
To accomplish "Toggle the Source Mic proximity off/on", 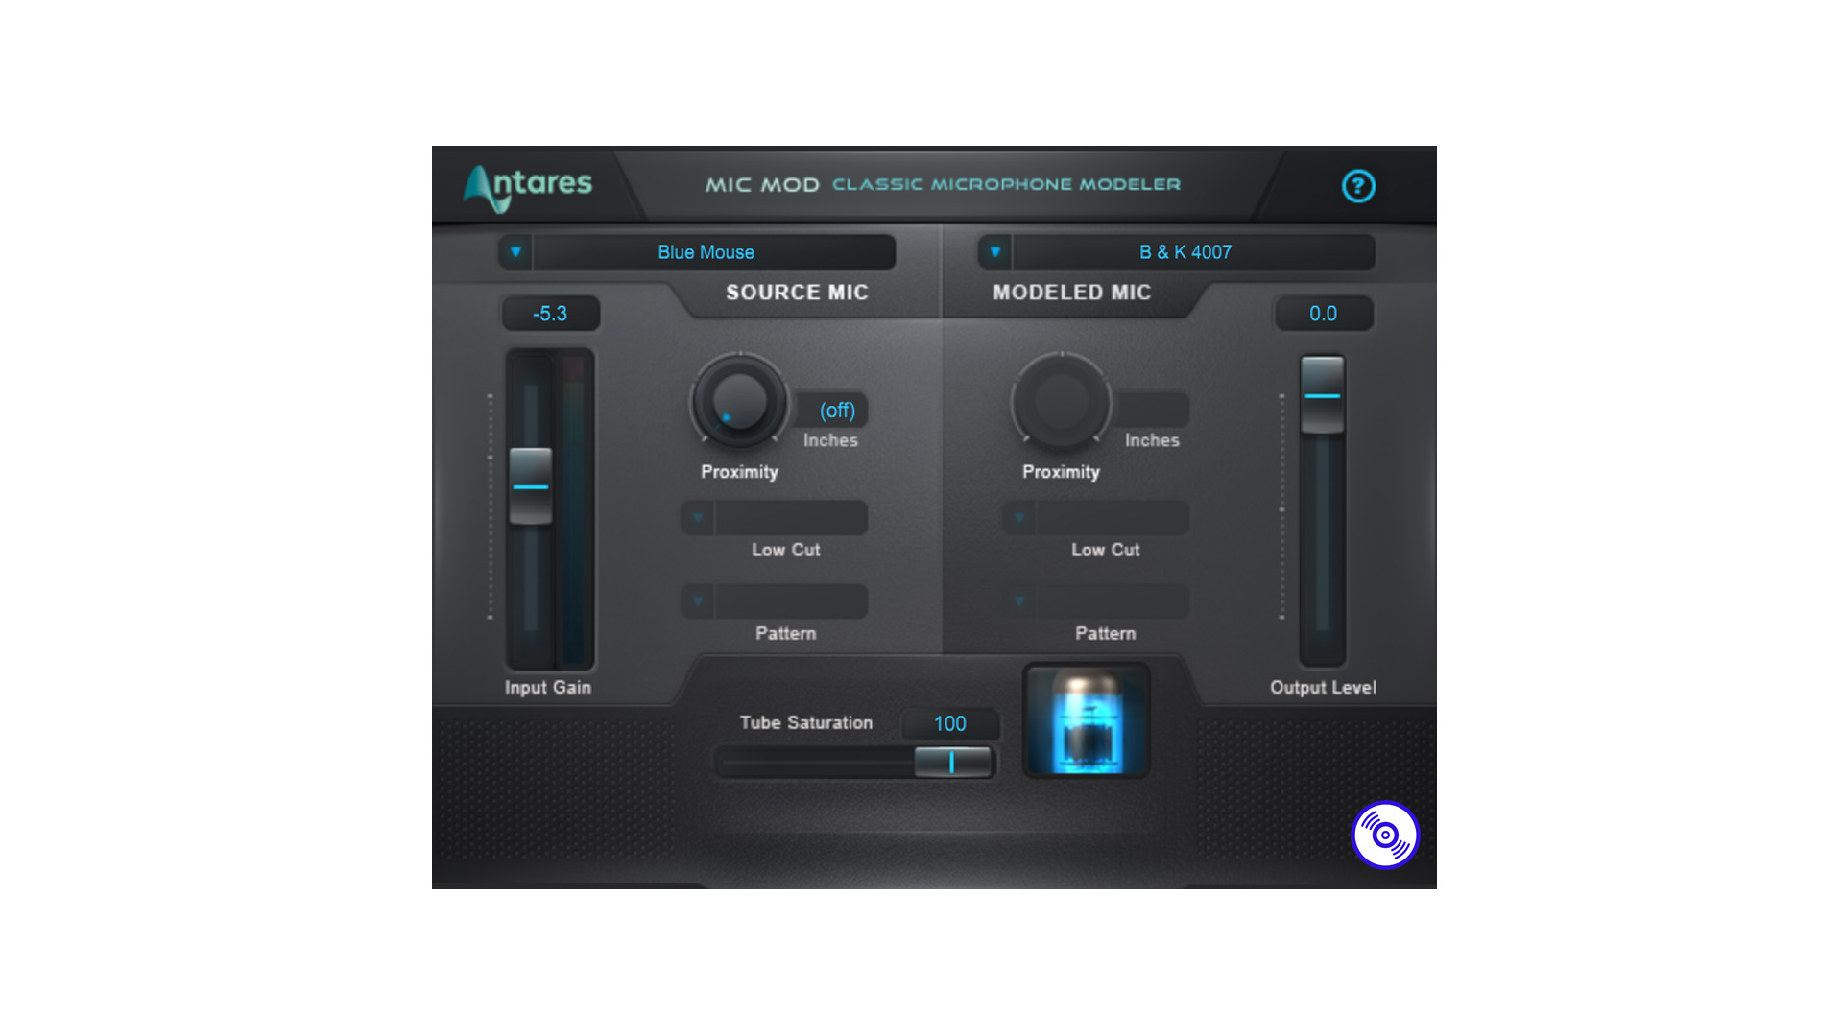I will click(x=835, y=409).
